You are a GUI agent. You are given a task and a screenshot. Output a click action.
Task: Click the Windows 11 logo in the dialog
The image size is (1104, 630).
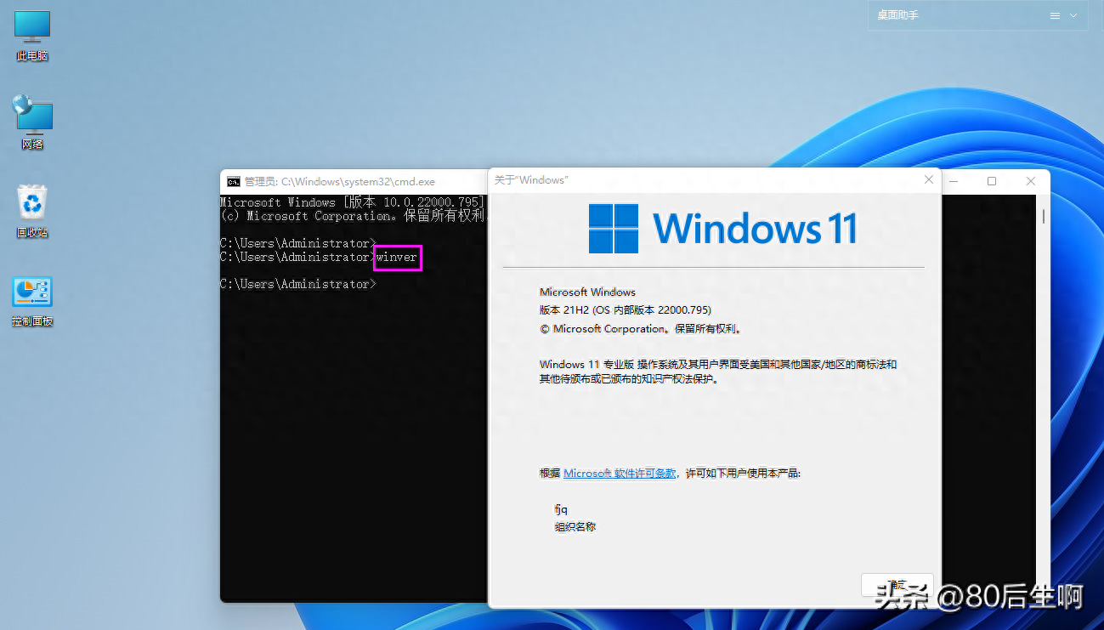[613, 229]
